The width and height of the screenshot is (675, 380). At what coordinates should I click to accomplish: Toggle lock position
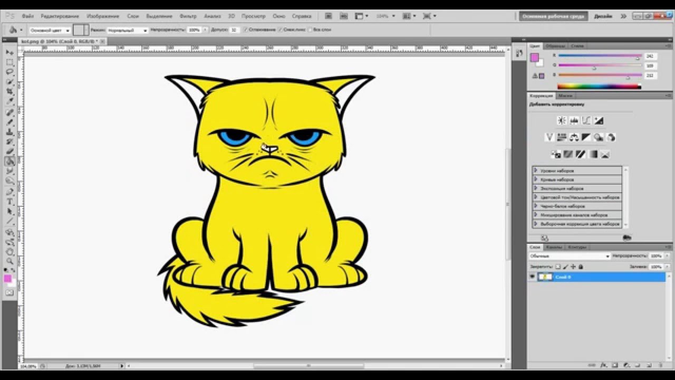tap(573, 267)
